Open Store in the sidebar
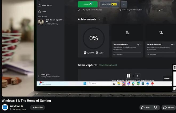The width and height of the screenshot is (176, 113). pyautogui.click(x=42, y=11)
